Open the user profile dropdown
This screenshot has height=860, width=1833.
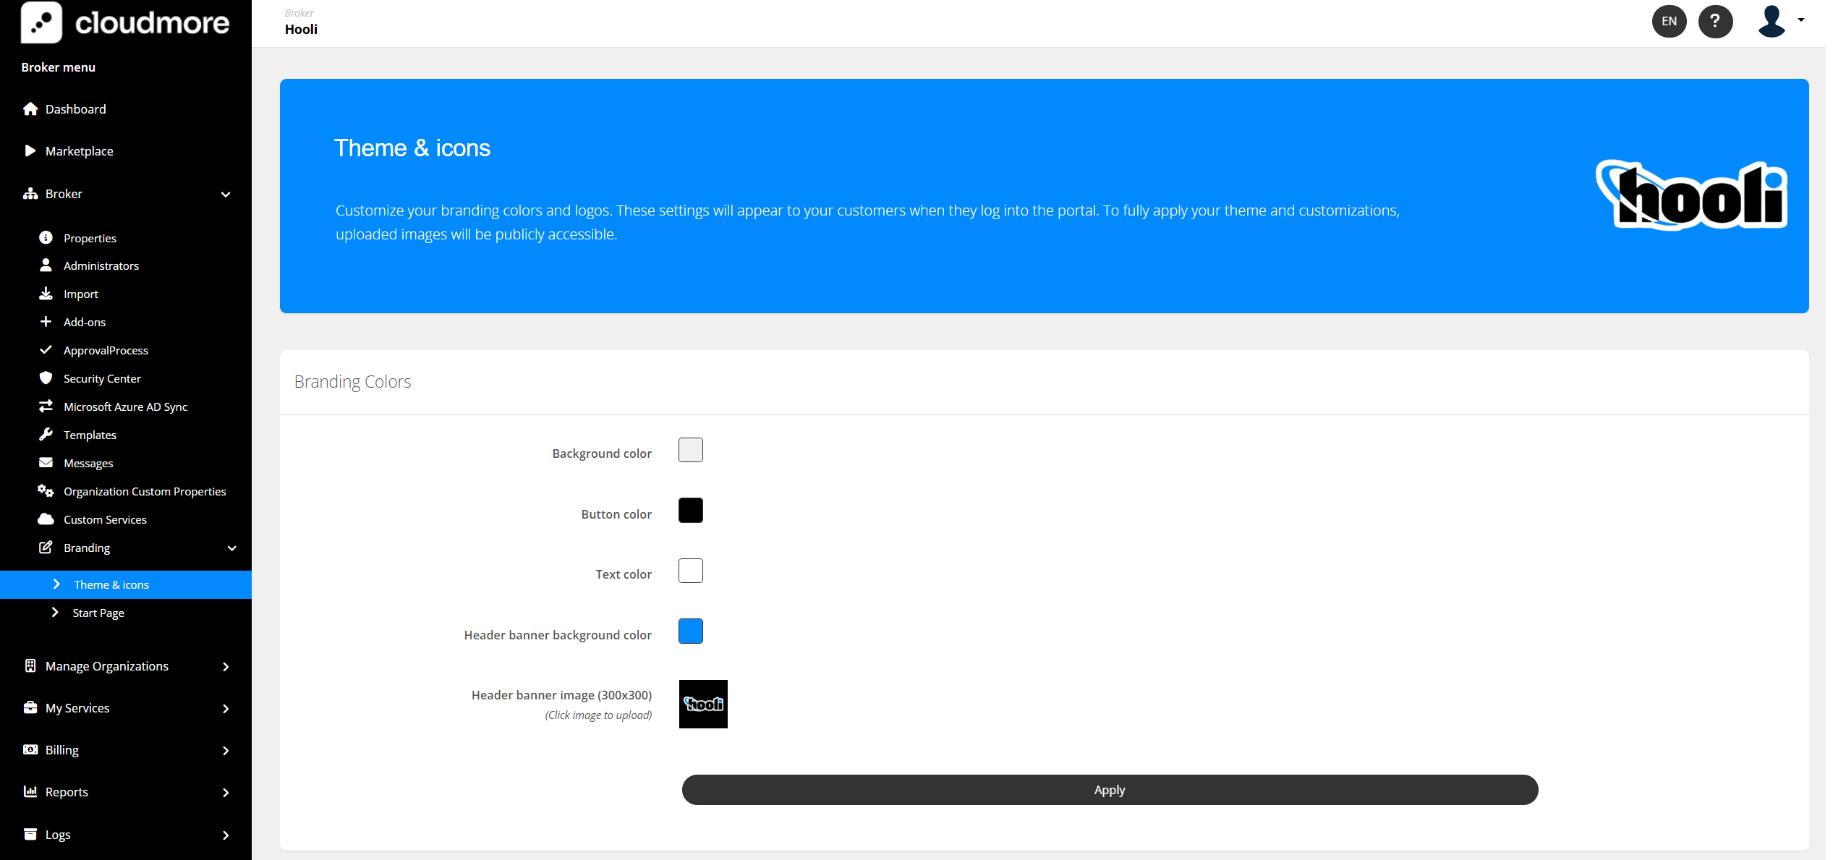1780,22
